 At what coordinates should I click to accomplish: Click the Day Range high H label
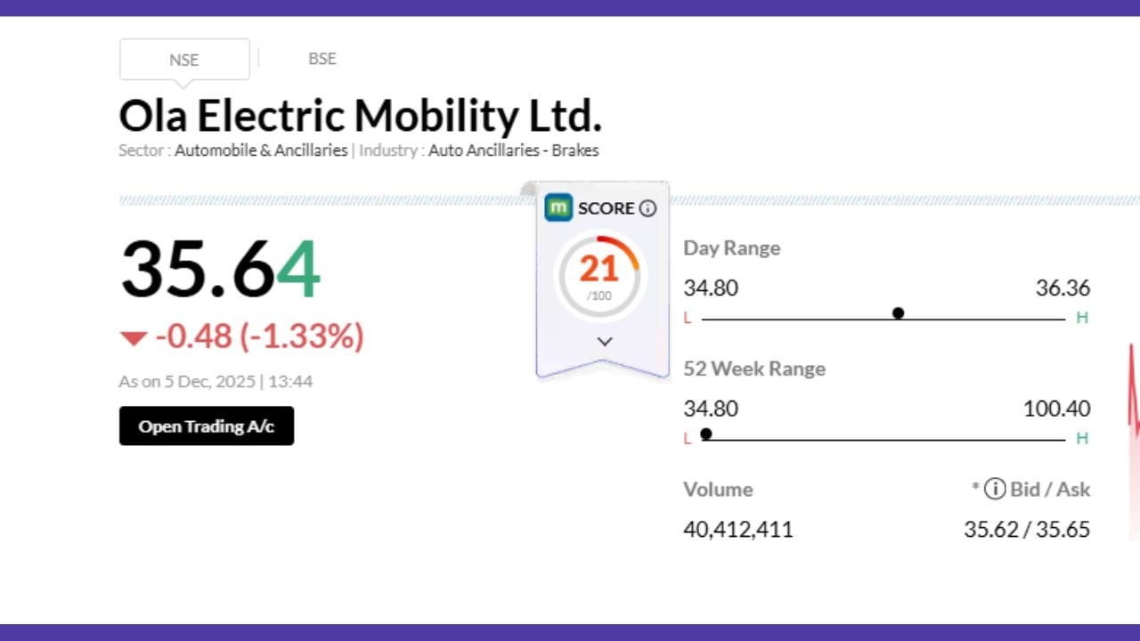coord(1082,318)
